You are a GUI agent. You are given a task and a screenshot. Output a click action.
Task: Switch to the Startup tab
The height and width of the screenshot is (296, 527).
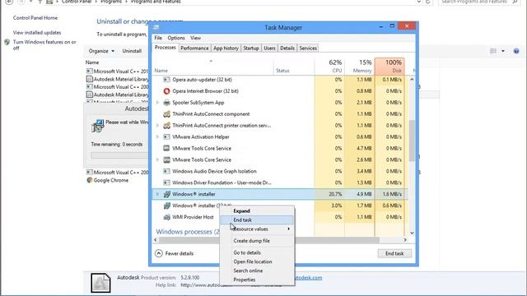[x=251, y=49]
